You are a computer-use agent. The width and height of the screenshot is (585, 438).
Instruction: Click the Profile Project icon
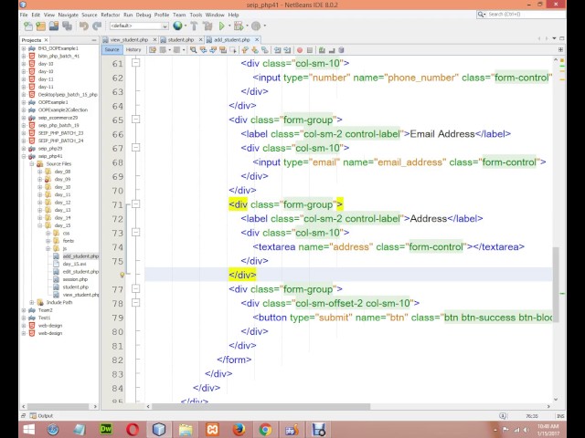click(x=256, y=26)
